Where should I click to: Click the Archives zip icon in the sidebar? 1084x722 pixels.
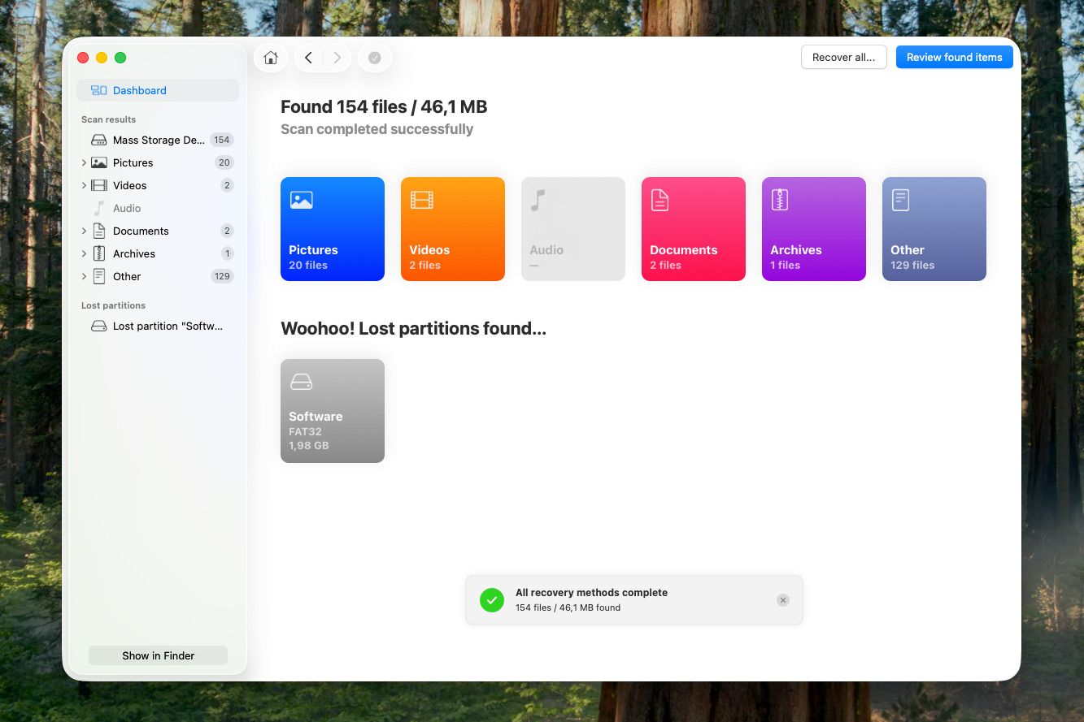point(98,253)
